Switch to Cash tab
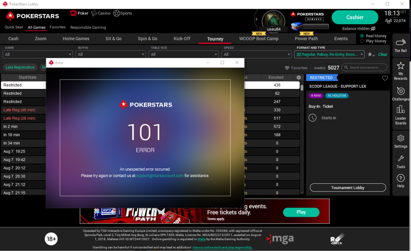411x251 pixels. point(14,39)
